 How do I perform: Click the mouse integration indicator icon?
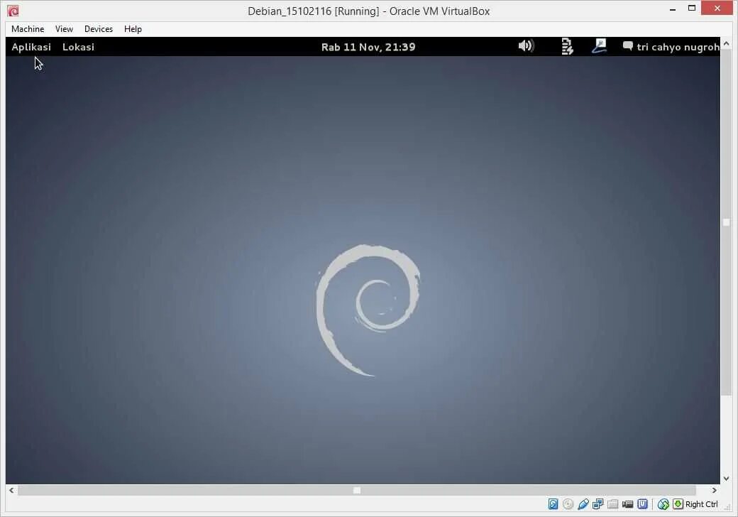pos(663,504)
